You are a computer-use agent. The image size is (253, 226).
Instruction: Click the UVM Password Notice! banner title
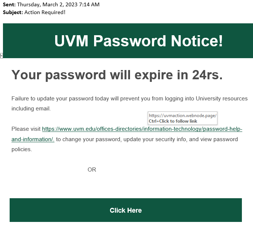(x=139, y=41)
